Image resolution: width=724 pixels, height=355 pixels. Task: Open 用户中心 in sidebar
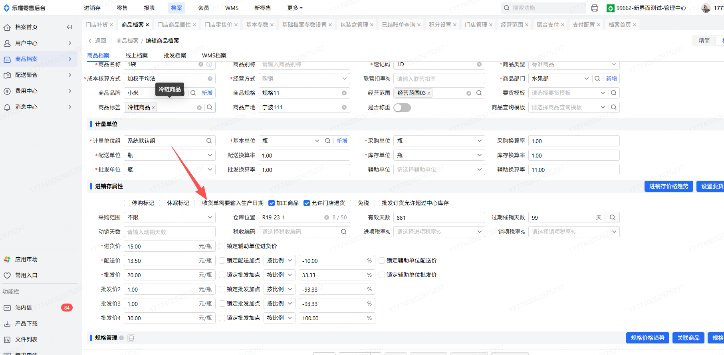pyautogui.click(x=38, y=43)
